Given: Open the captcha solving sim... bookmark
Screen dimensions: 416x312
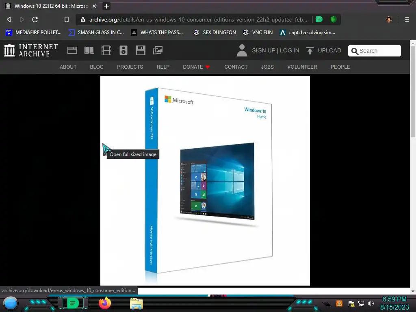Looking at the screenshot, I should [x=308, y=32].
